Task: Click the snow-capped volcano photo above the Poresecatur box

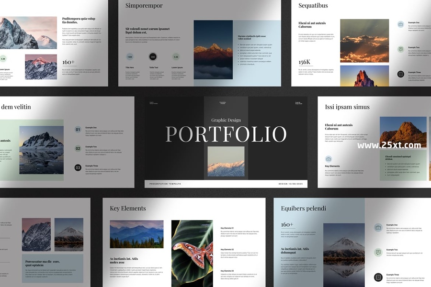Action: click(x=68, y=234)
